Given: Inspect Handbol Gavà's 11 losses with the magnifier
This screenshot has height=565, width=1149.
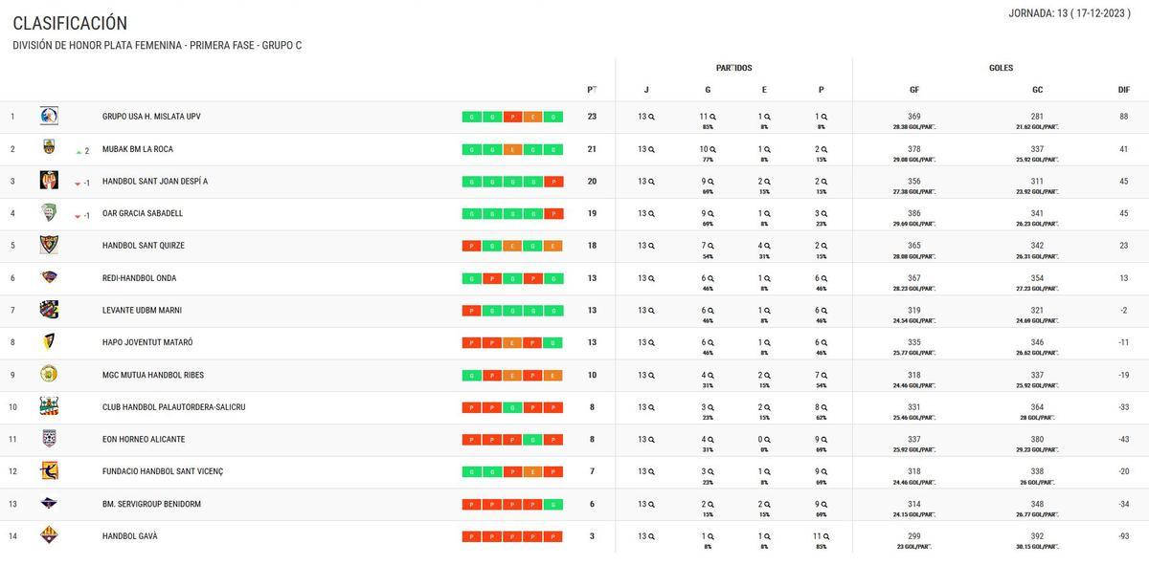Looking at the screenshot, I should (x=824, y=536).
